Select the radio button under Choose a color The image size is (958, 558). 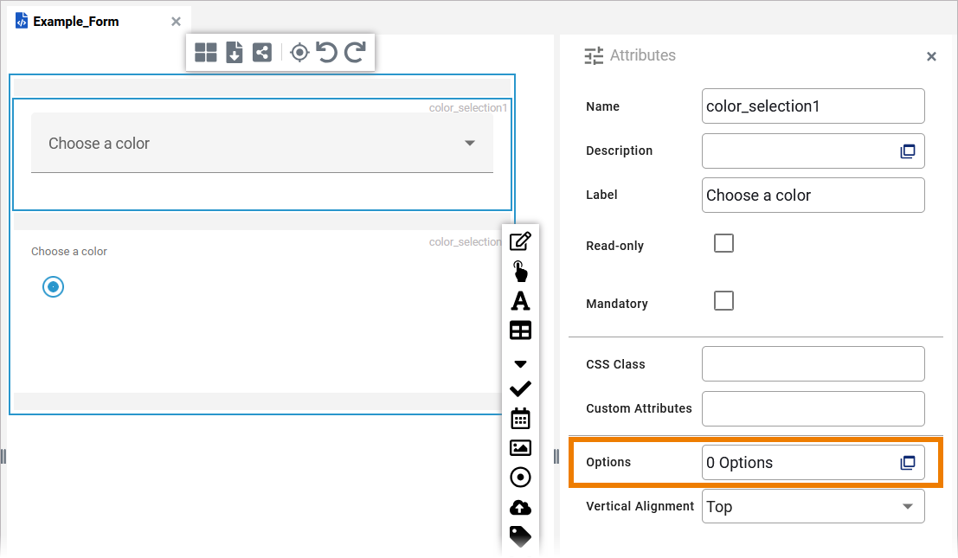click(54, 287)
